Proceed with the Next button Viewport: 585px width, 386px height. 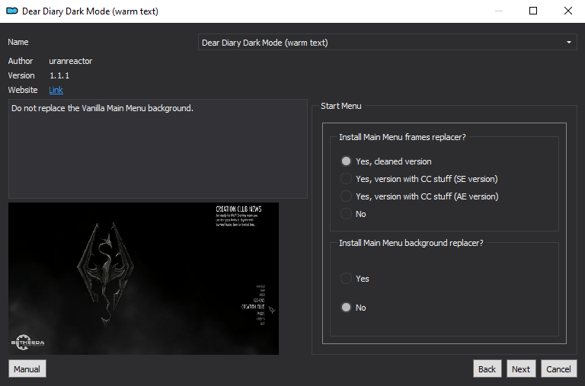521,368
